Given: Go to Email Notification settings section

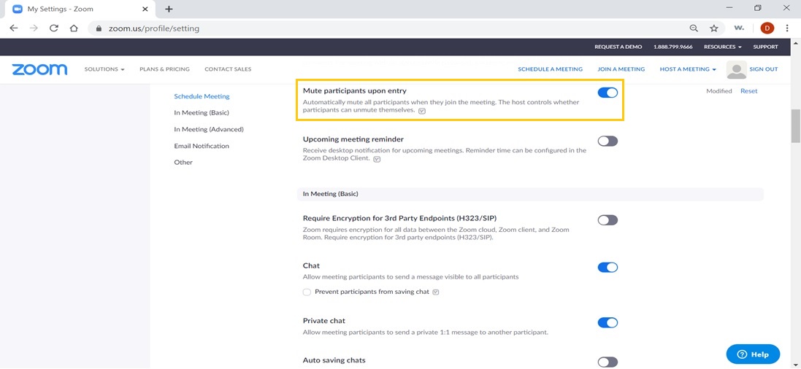Looking at the screenshot, I should point(202,146).
